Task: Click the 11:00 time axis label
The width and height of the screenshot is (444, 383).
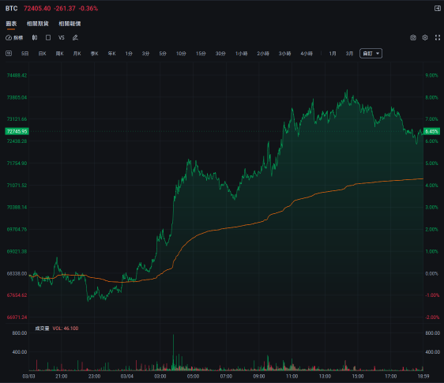Action: point(292,376)
